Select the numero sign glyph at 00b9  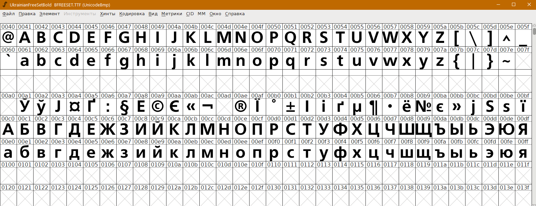click(423, 107)
